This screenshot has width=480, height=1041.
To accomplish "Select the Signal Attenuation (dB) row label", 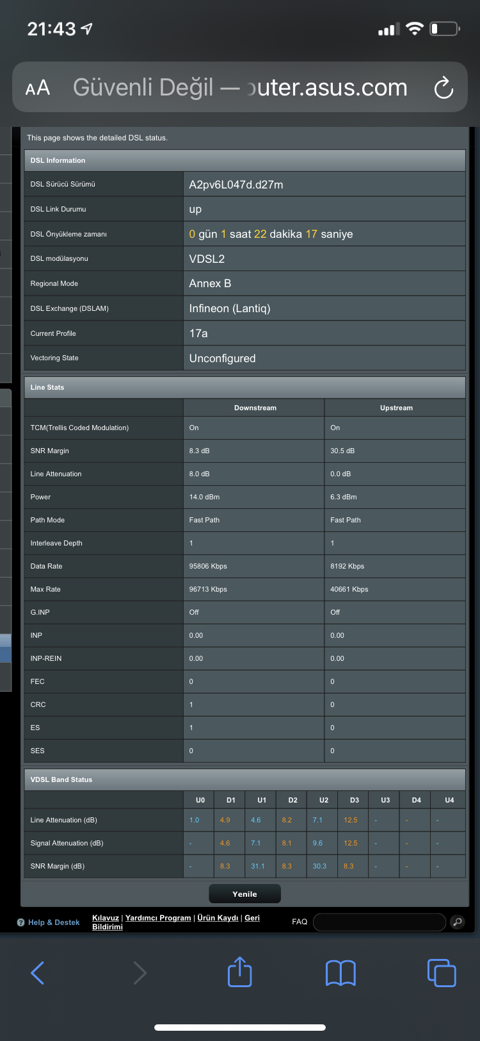I will click(x=67, y=843).
